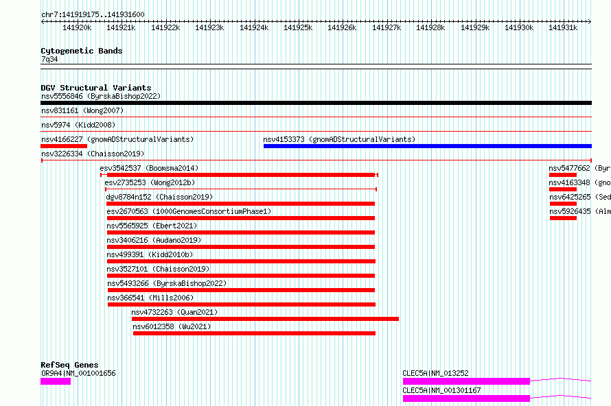Click the 141925k ruler tick label
611x406 pixels.
[298, 27]
